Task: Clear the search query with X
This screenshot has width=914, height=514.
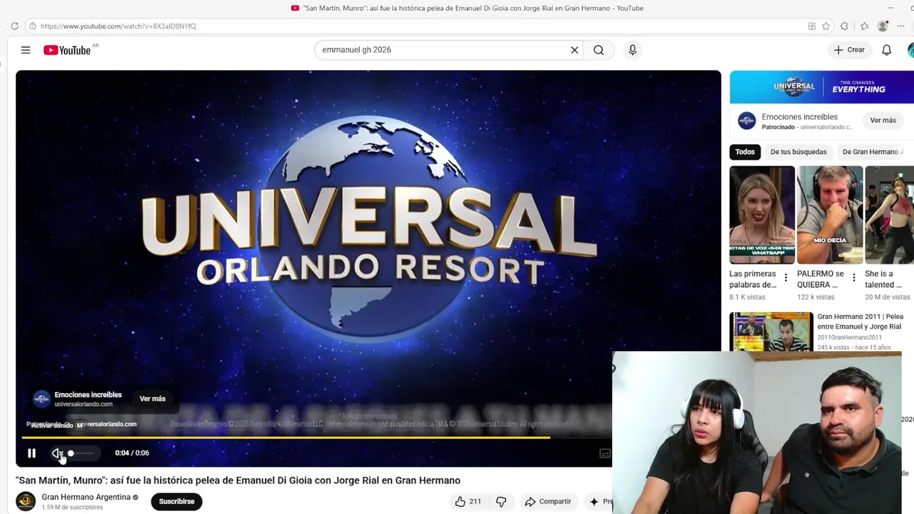Action: coord(574,50)
